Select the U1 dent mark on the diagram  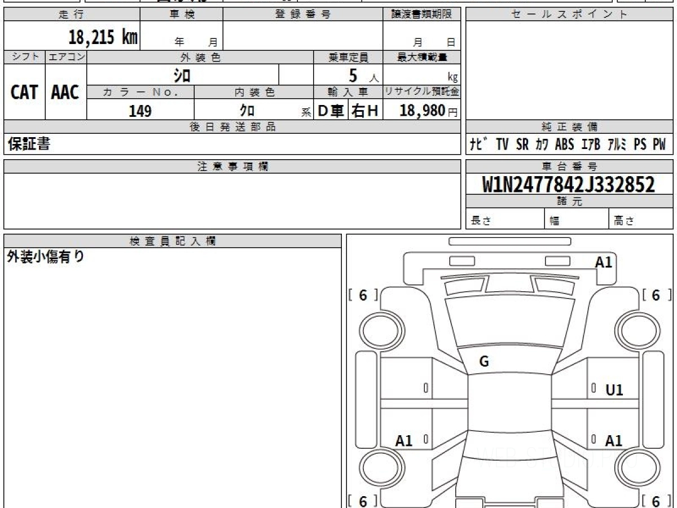click(614, 390)
